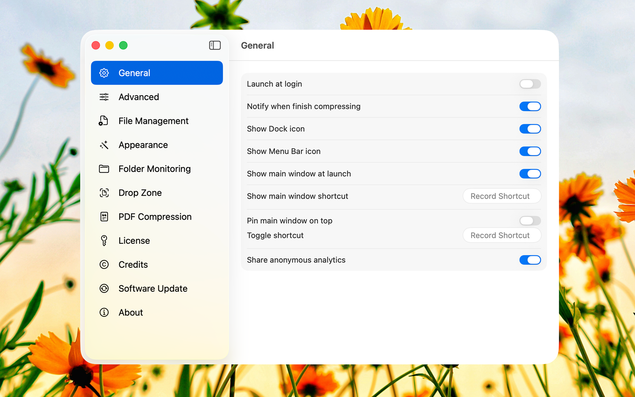Click the Drop Zone icon

[104, 193]
